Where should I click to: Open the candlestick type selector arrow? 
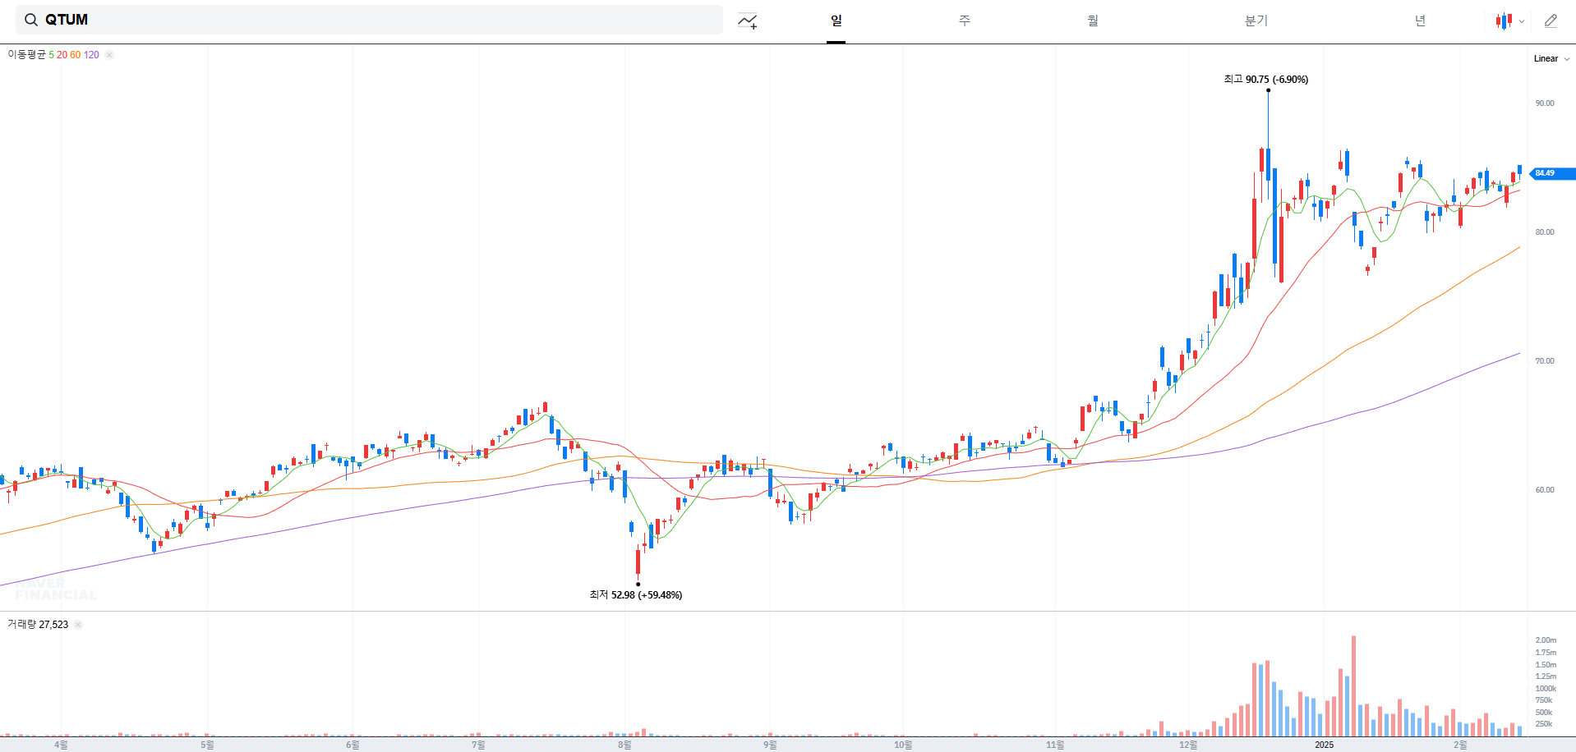1522,21
